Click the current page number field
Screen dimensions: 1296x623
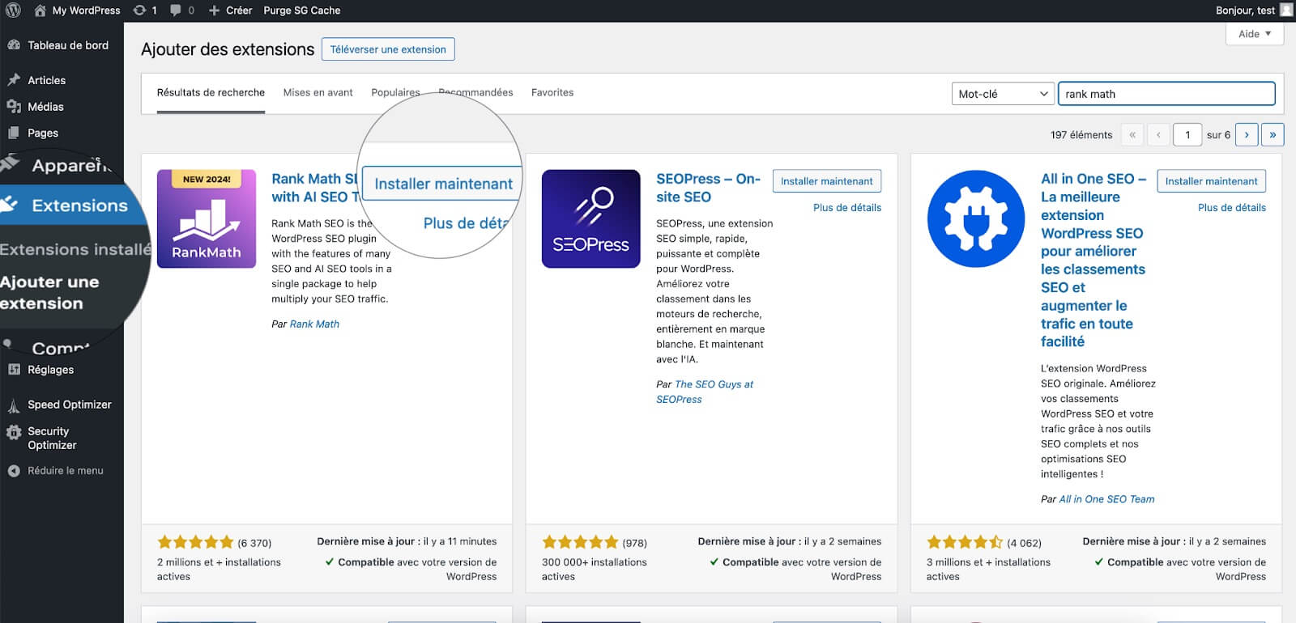1187,135
